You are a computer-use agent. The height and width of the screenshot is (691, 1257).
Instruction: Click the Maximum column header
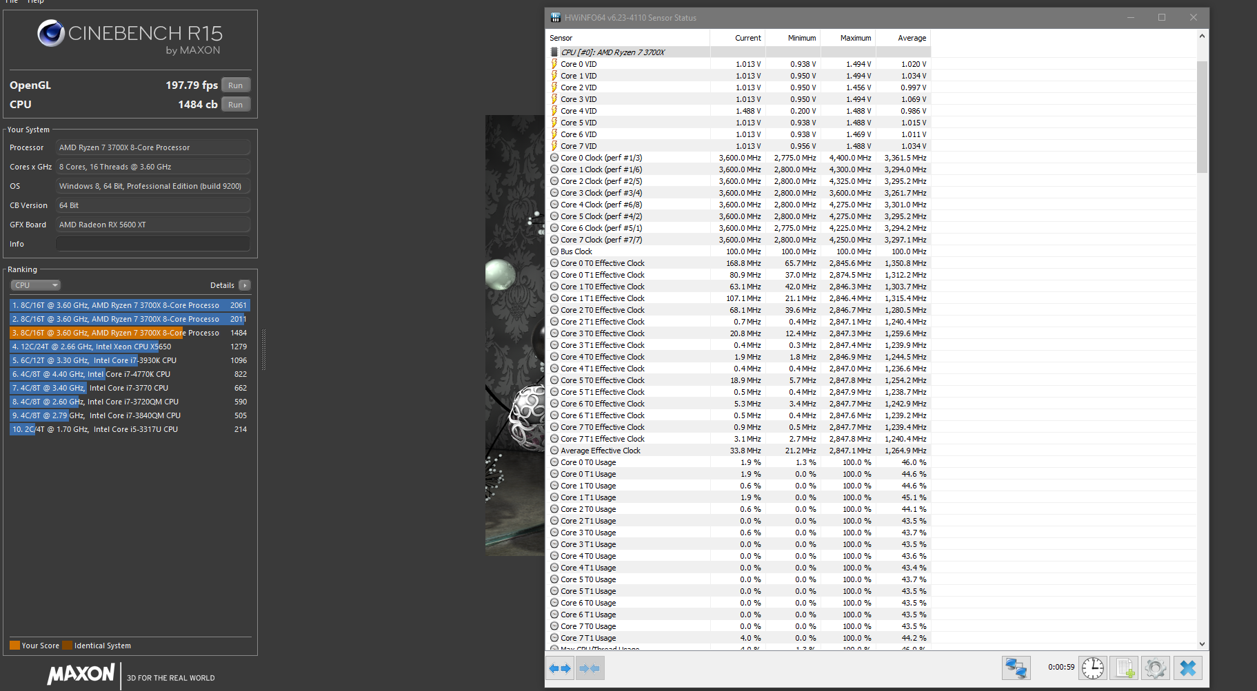coord(848,38)
